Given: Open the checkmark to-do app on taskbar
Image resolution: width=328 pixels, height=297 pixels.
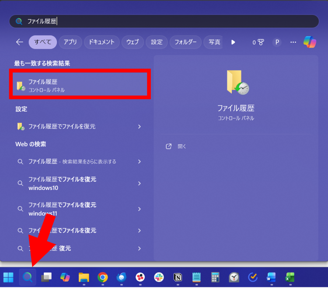Looking at the screenshot, I should [253, 277].
